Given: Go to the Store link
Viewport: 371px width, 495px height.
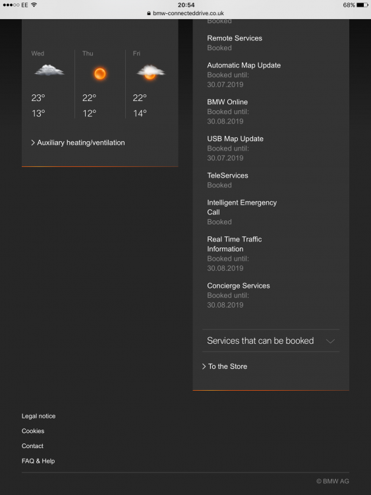Looking at the screenshot, I should (227, 366).
